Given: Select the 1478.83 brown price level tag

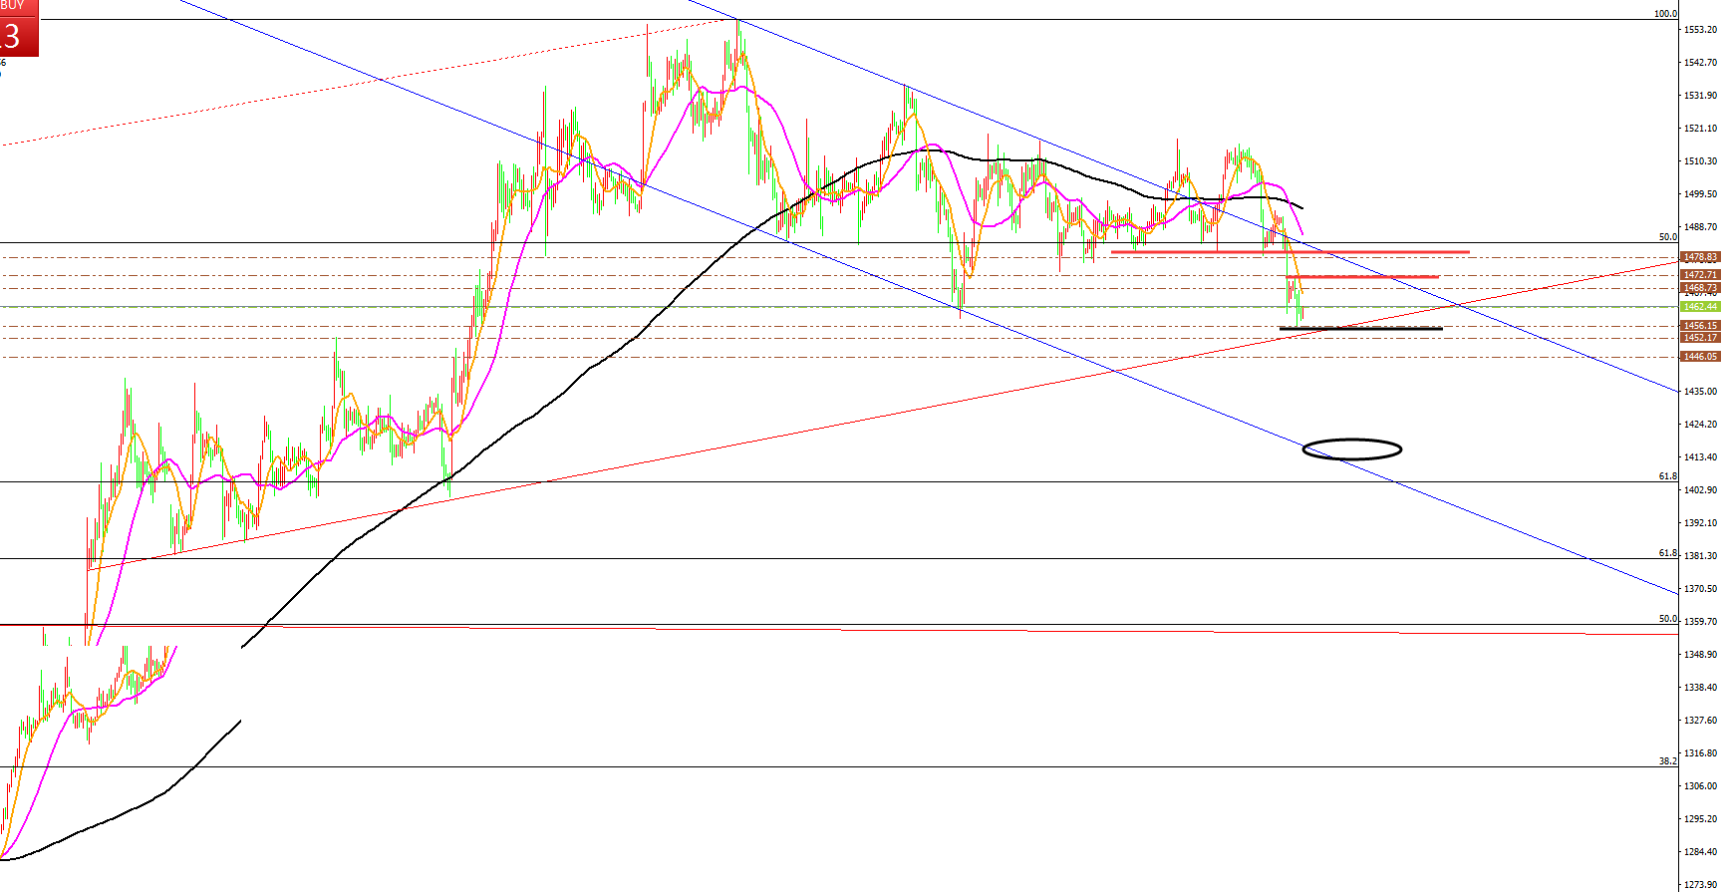Looking at the screenshot, I should click(1699, 257).
